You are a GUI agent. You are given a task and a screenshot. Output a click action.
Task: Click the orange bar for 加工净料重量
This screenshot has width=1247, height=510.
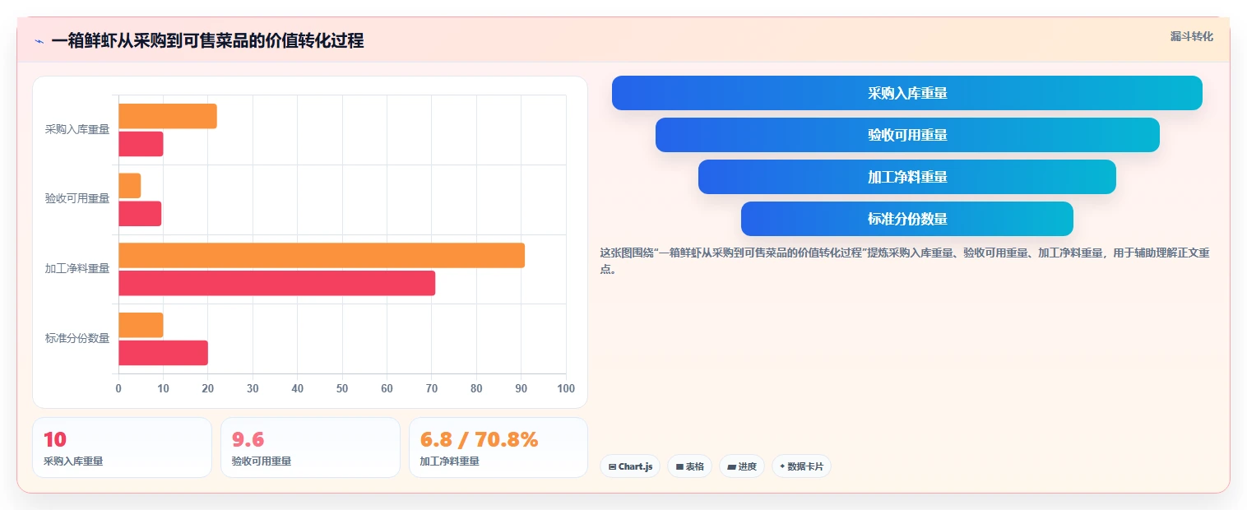click(x=322, y=255)
